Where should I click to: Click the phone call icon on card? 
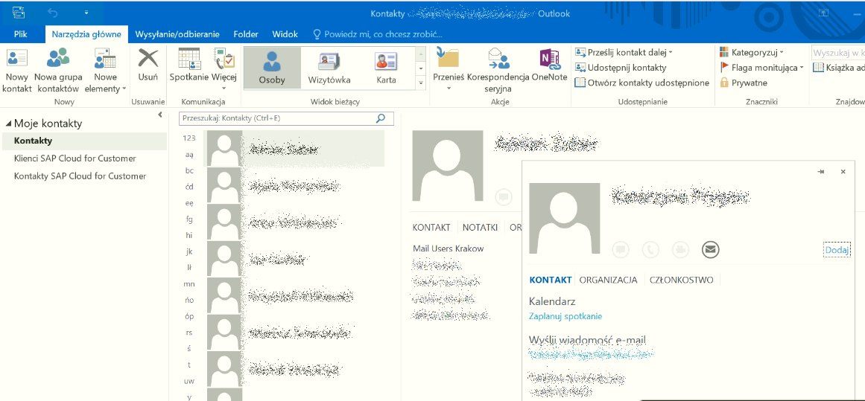click(x=650, y=249)
